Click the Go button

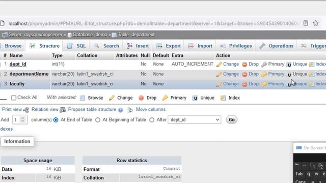point(232,120)
